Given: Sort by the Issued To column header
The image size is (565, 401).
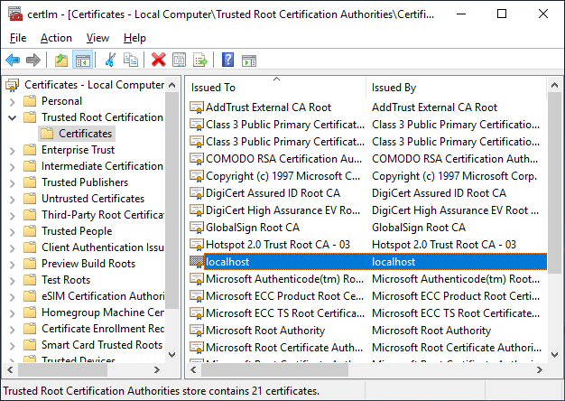Looking at the screenshot, I should [x=275, y=88].
